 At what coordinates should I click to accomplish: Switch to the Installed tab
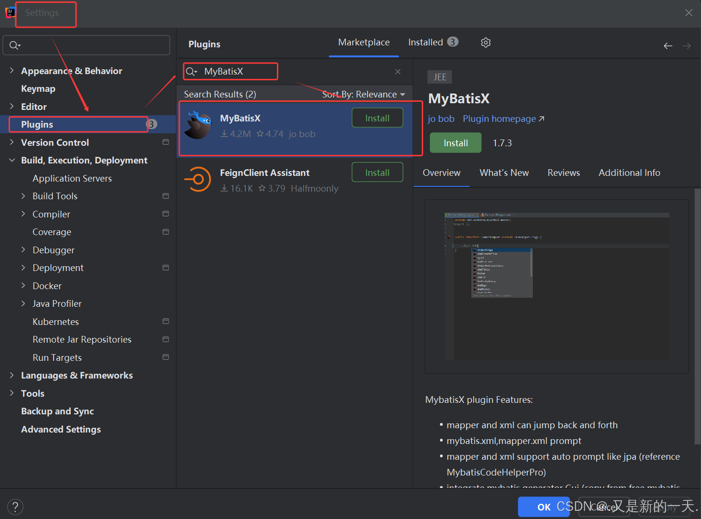coord(433,43)
